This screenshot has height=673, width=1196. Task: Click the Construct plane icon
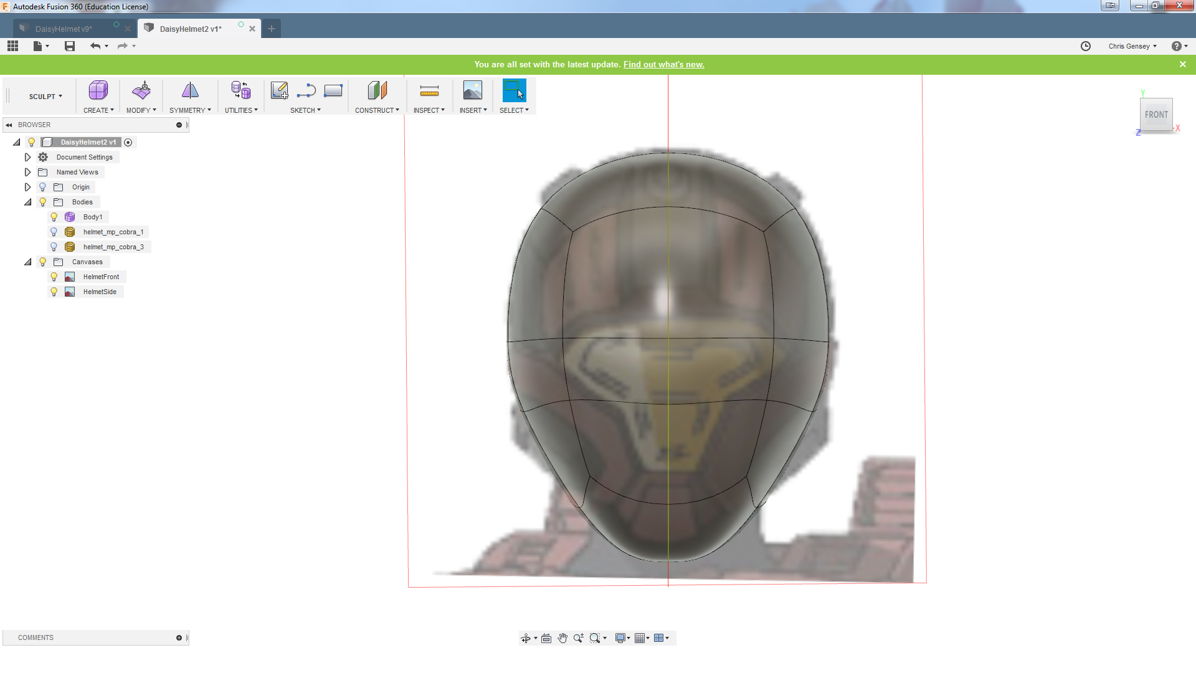[x=377, y=91]
